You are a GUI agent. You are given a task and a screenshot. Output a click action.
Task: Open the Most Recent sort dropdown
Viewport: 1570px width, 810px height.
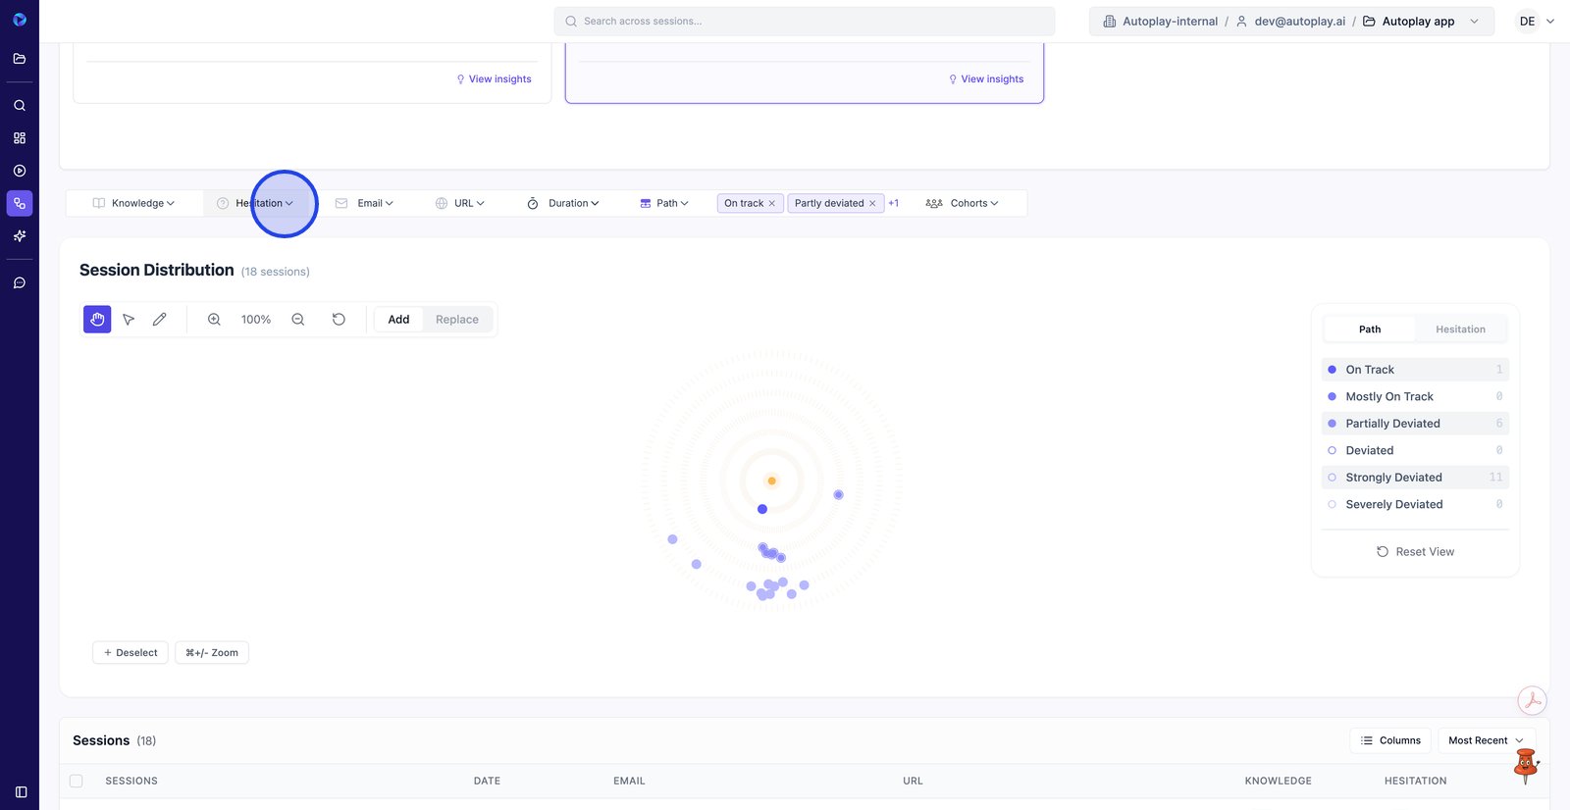[x=1486, y=740]
